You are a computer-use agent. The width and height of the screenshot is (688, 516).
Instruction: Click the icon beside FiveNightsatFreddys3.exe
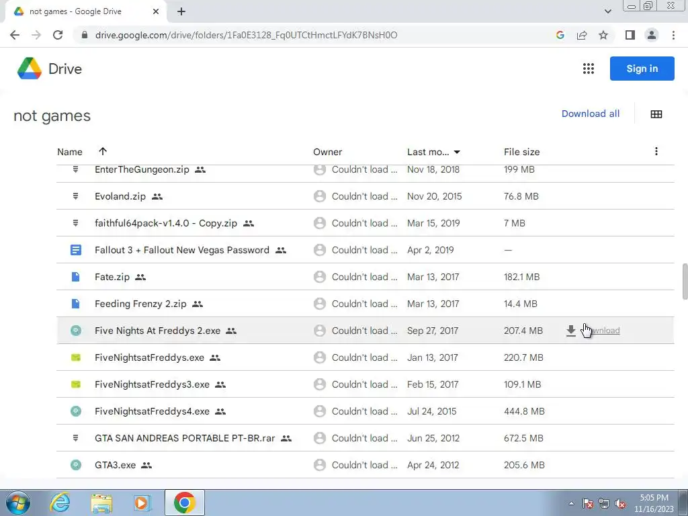point(75,384)
